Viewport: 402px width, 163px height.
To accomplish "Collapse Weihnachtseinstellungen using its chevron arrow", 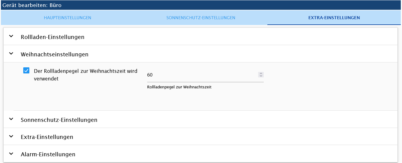I will (11, 54).
